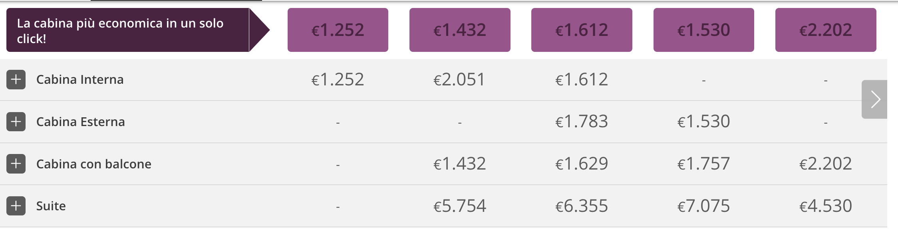898x229 pixels.
Task: Choose Cabina Interna price €2.051
Action: [x=459, y=79]
